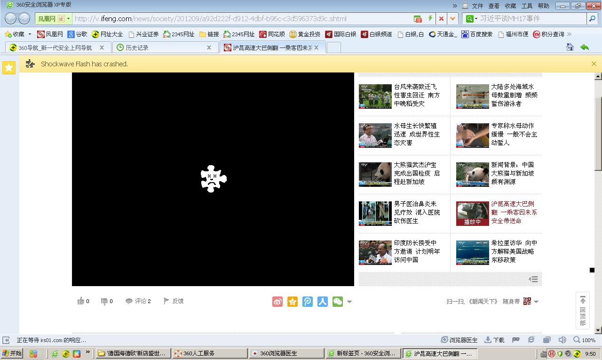
Task: Click the green lightning speed mode icon
Action: click(430, 19)
